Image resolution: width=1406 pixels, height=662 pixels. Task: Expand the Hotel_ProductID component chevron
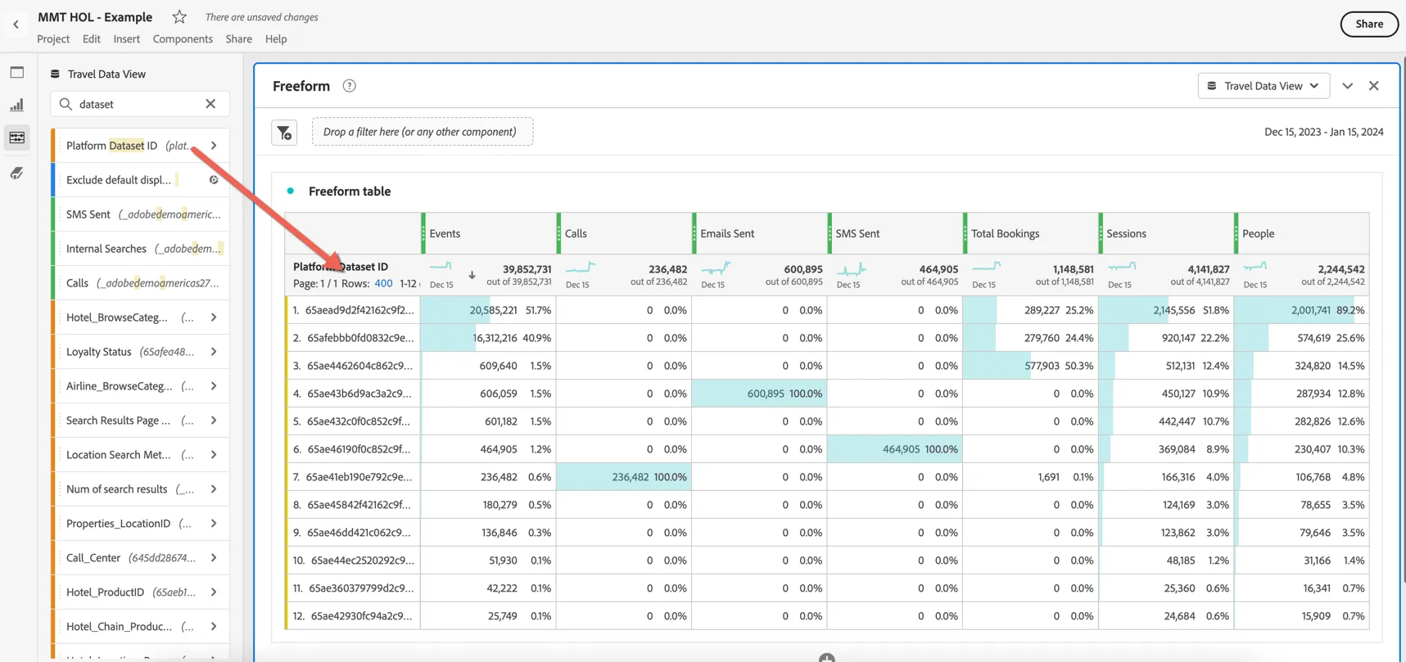coord(214,592)
